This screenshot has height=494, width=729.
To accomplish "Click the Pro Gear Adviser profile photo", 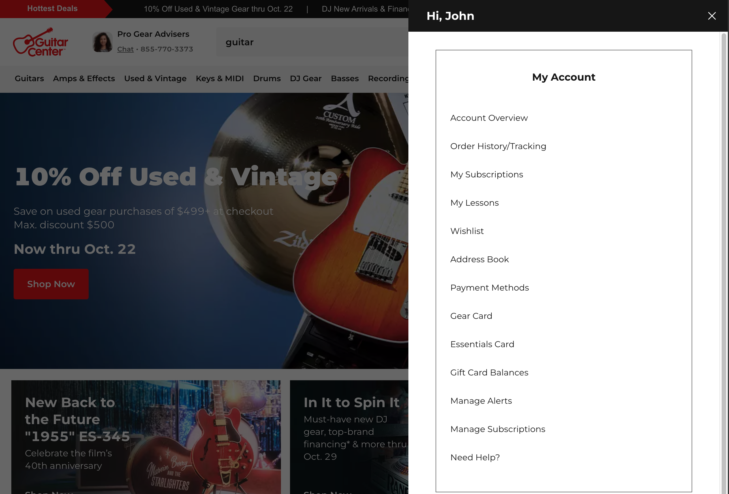I will 102,41.
